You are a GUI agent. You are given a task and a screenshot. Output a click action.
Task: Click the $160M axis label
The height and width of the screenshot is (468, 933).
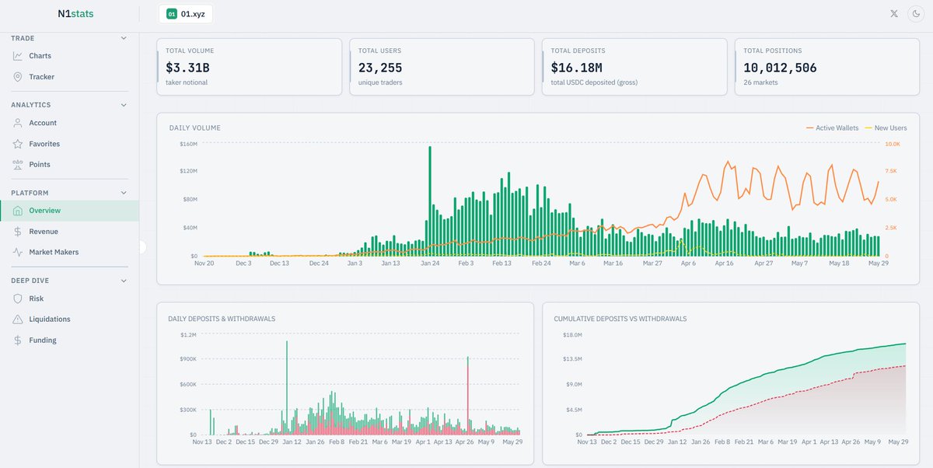coord(188,144)
